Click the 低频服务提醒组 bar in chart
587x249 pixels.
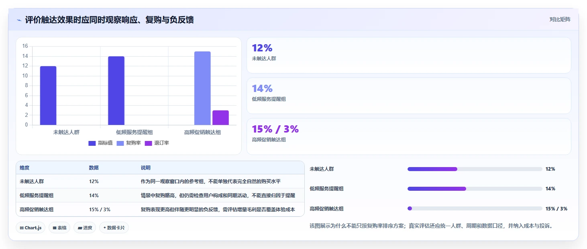[116, 91]
